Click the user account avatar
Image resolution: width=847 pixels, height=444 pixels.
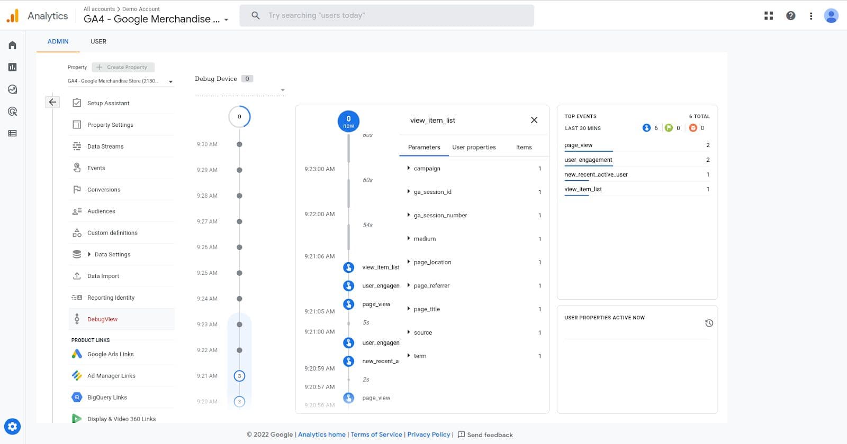pos(831,16)
